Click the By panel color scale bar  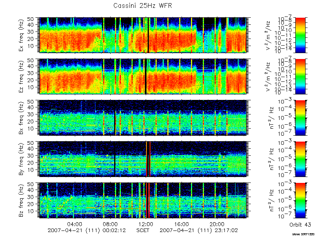point(300,159)
